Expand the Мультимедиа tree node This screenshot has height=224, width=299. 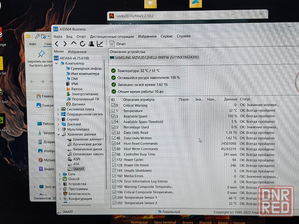[58, 129]
